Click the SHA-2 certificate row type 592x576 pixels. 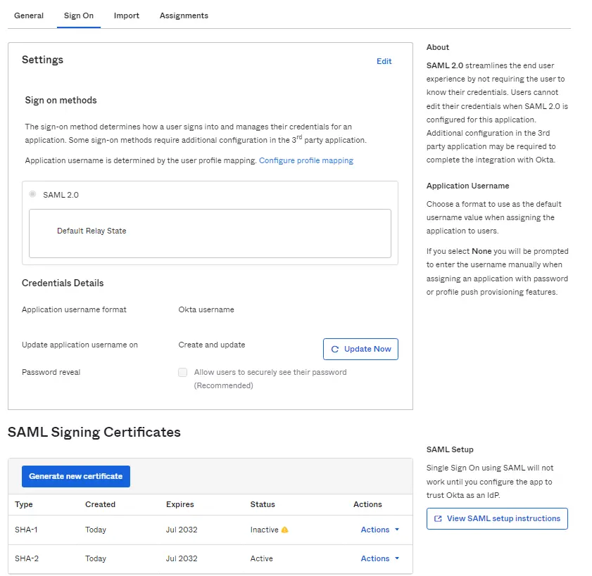point(25,558)
